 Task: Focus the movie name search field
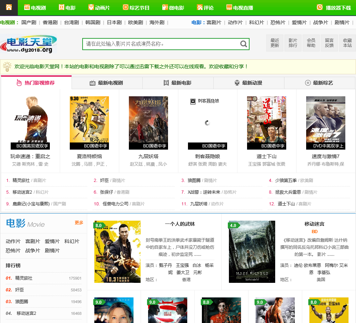pyautogui.click(x=162, y=44)
